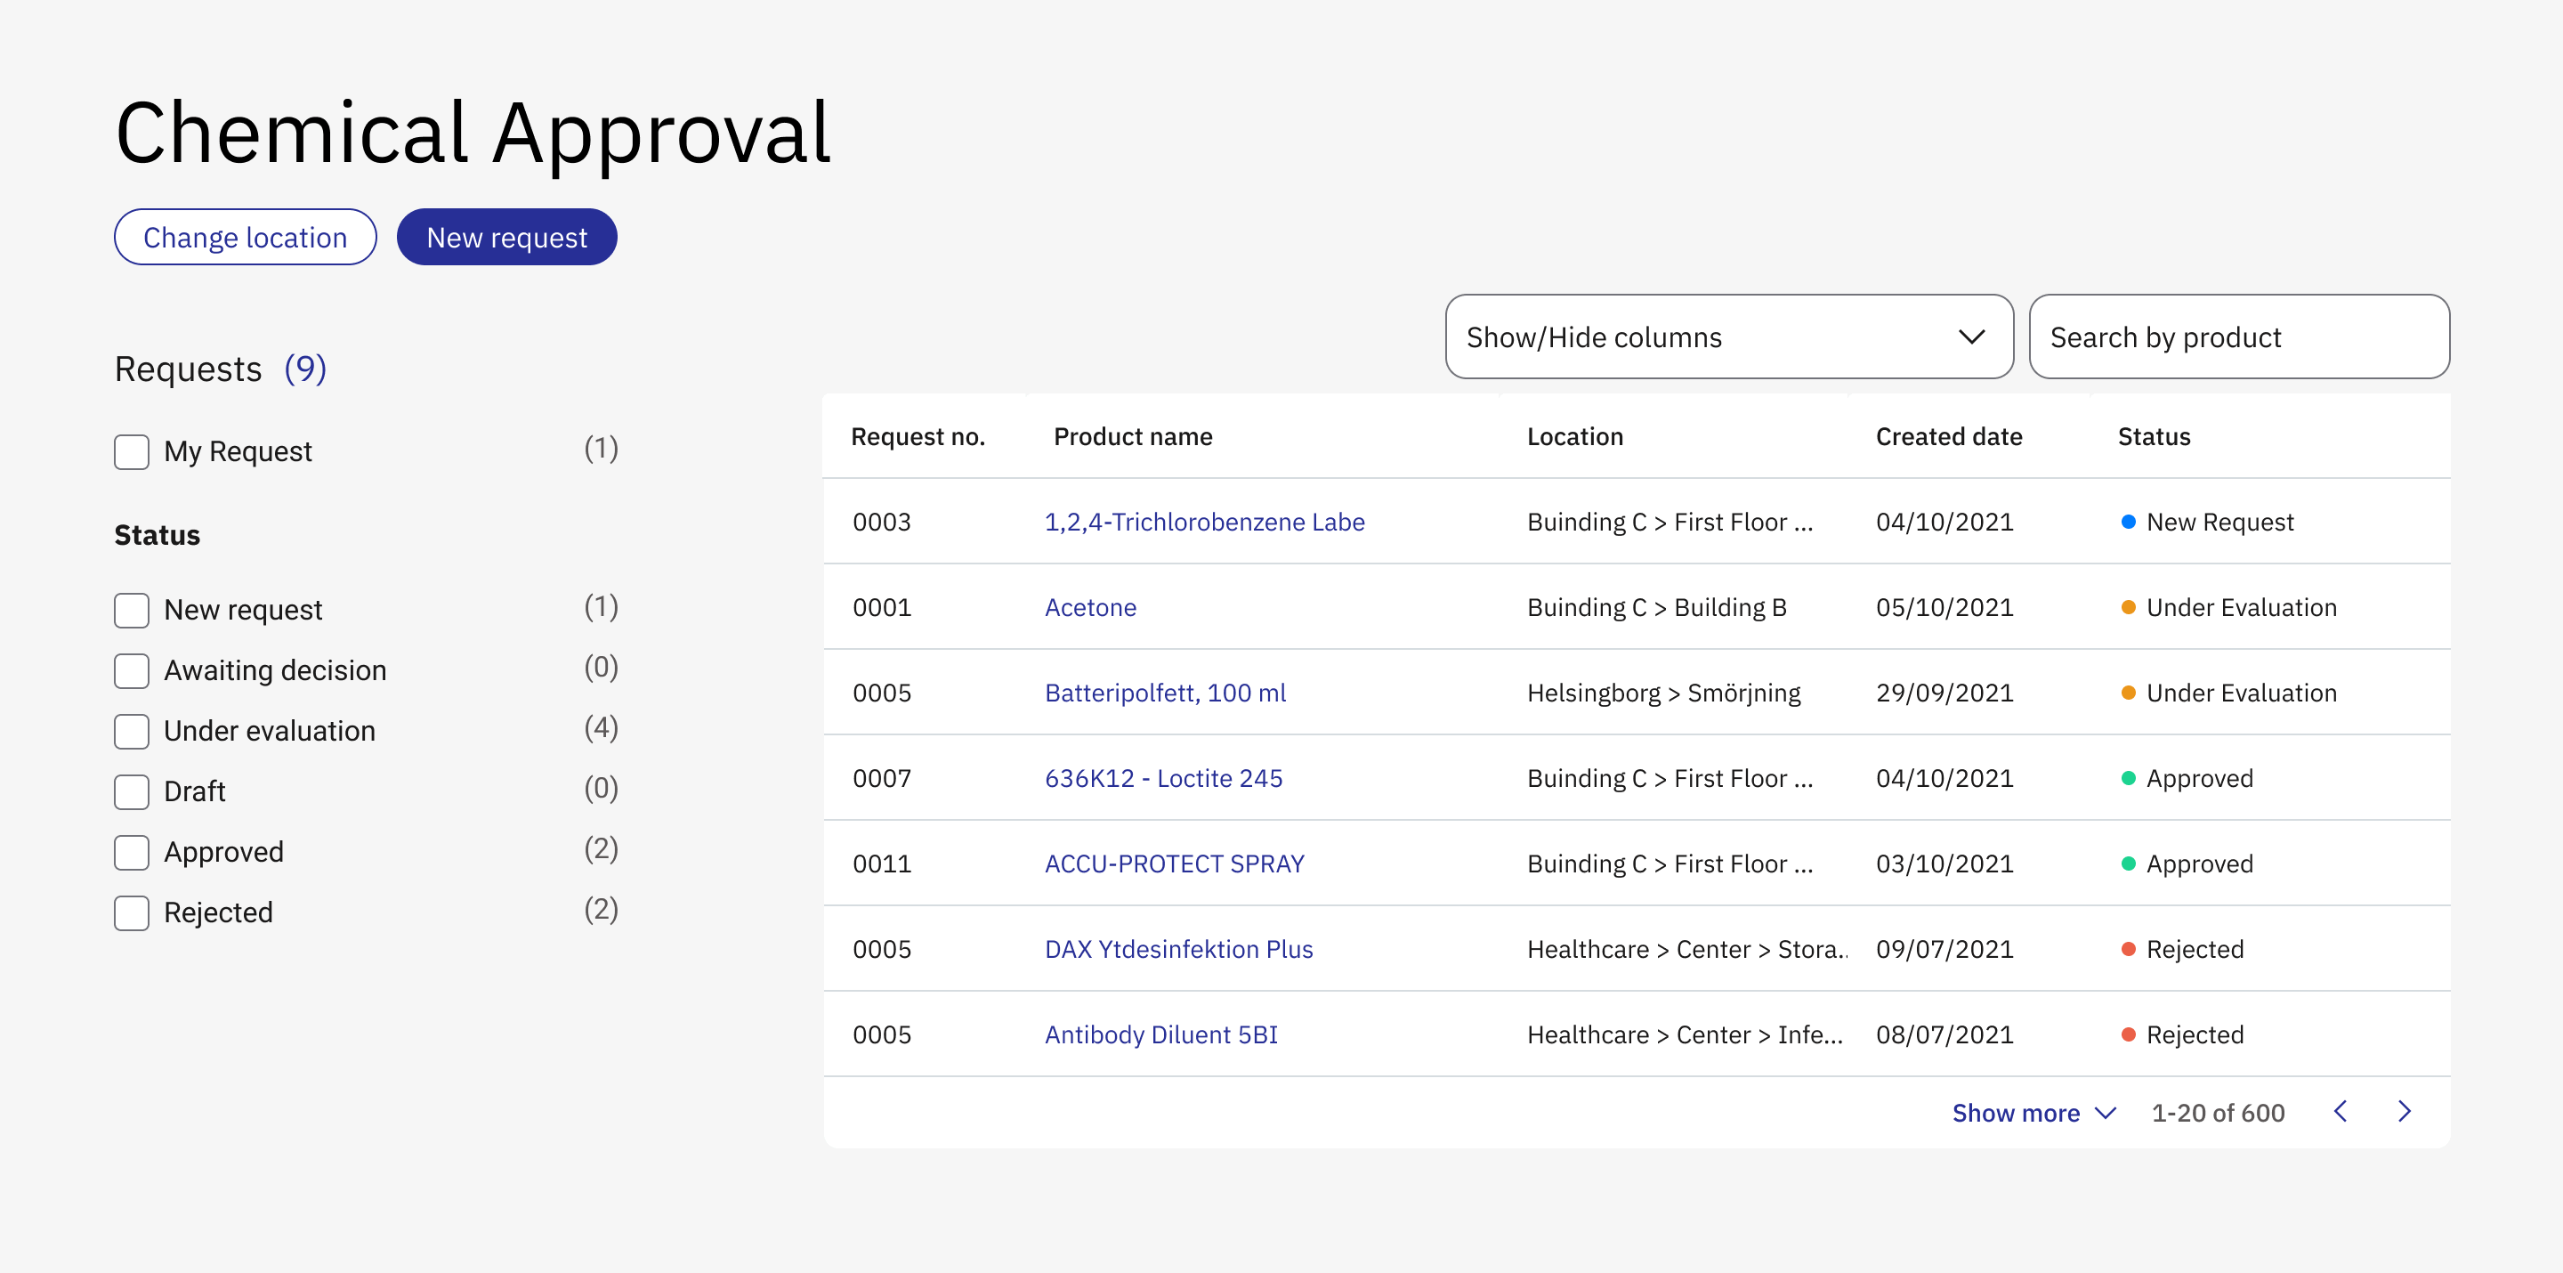Check the Awaiting decision filter

132,671
